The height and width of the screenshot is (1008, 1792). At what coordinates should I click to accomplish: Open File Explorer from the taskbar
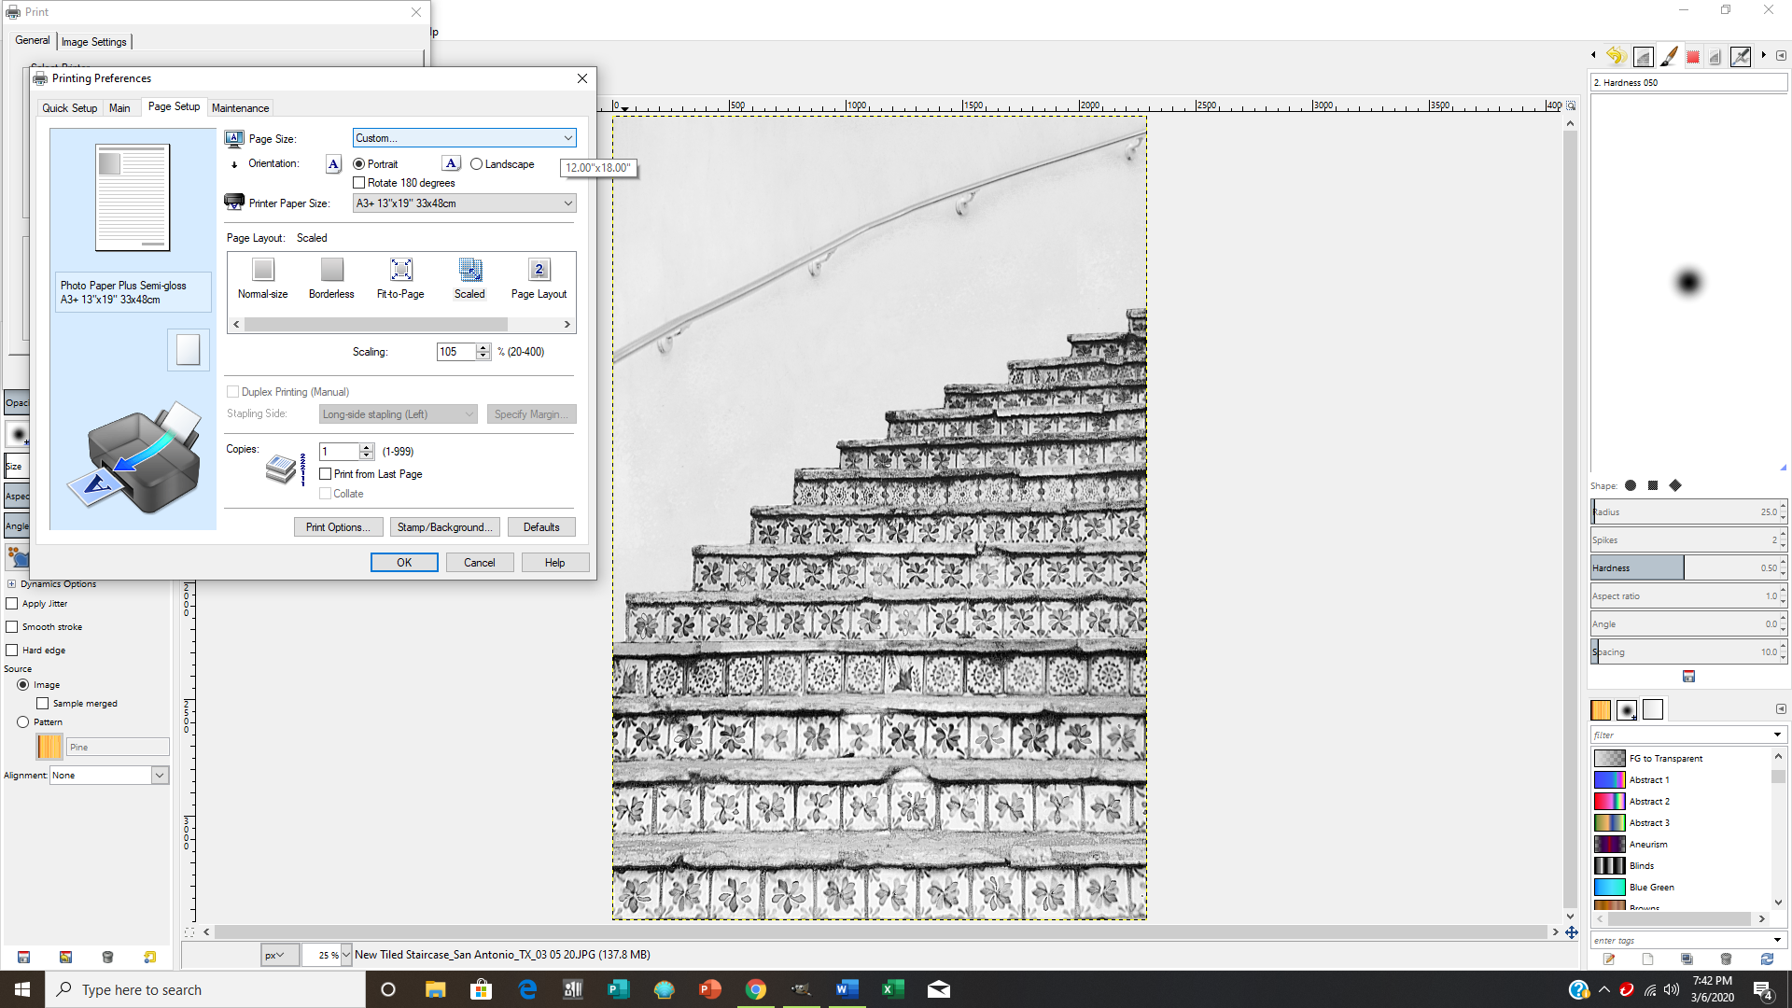click(435, 989)
